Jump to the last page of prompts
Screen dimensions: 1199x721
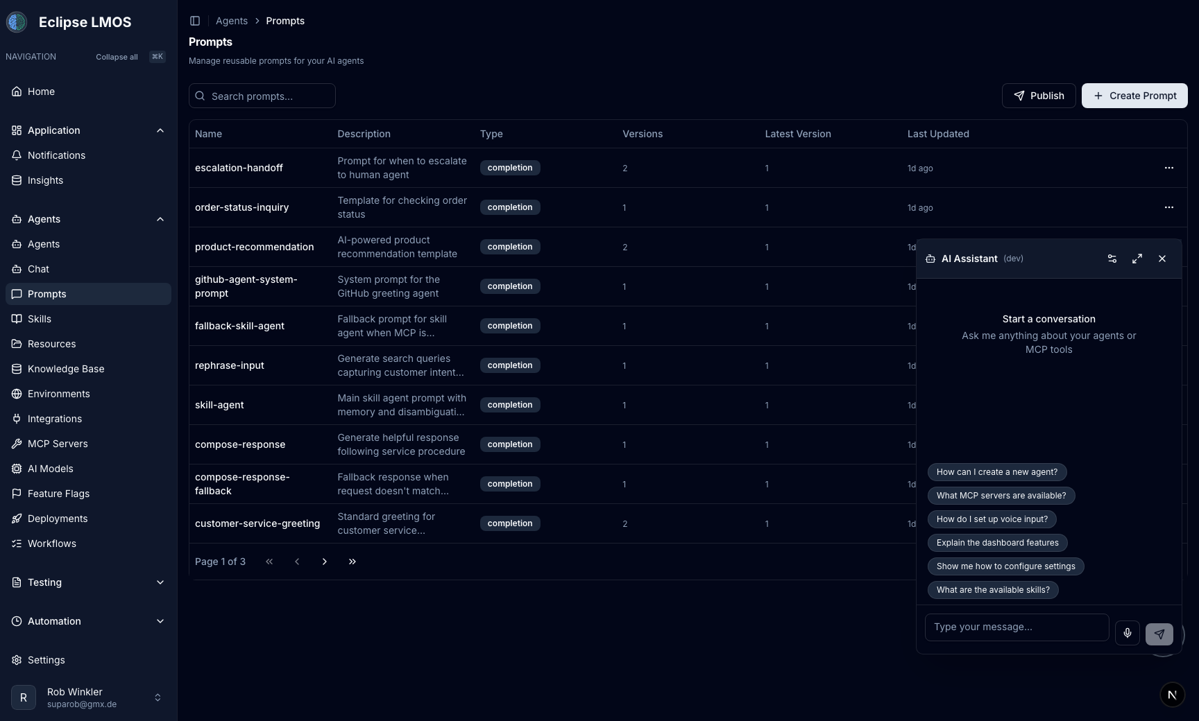pyautogui.click(x=352, y=562)
